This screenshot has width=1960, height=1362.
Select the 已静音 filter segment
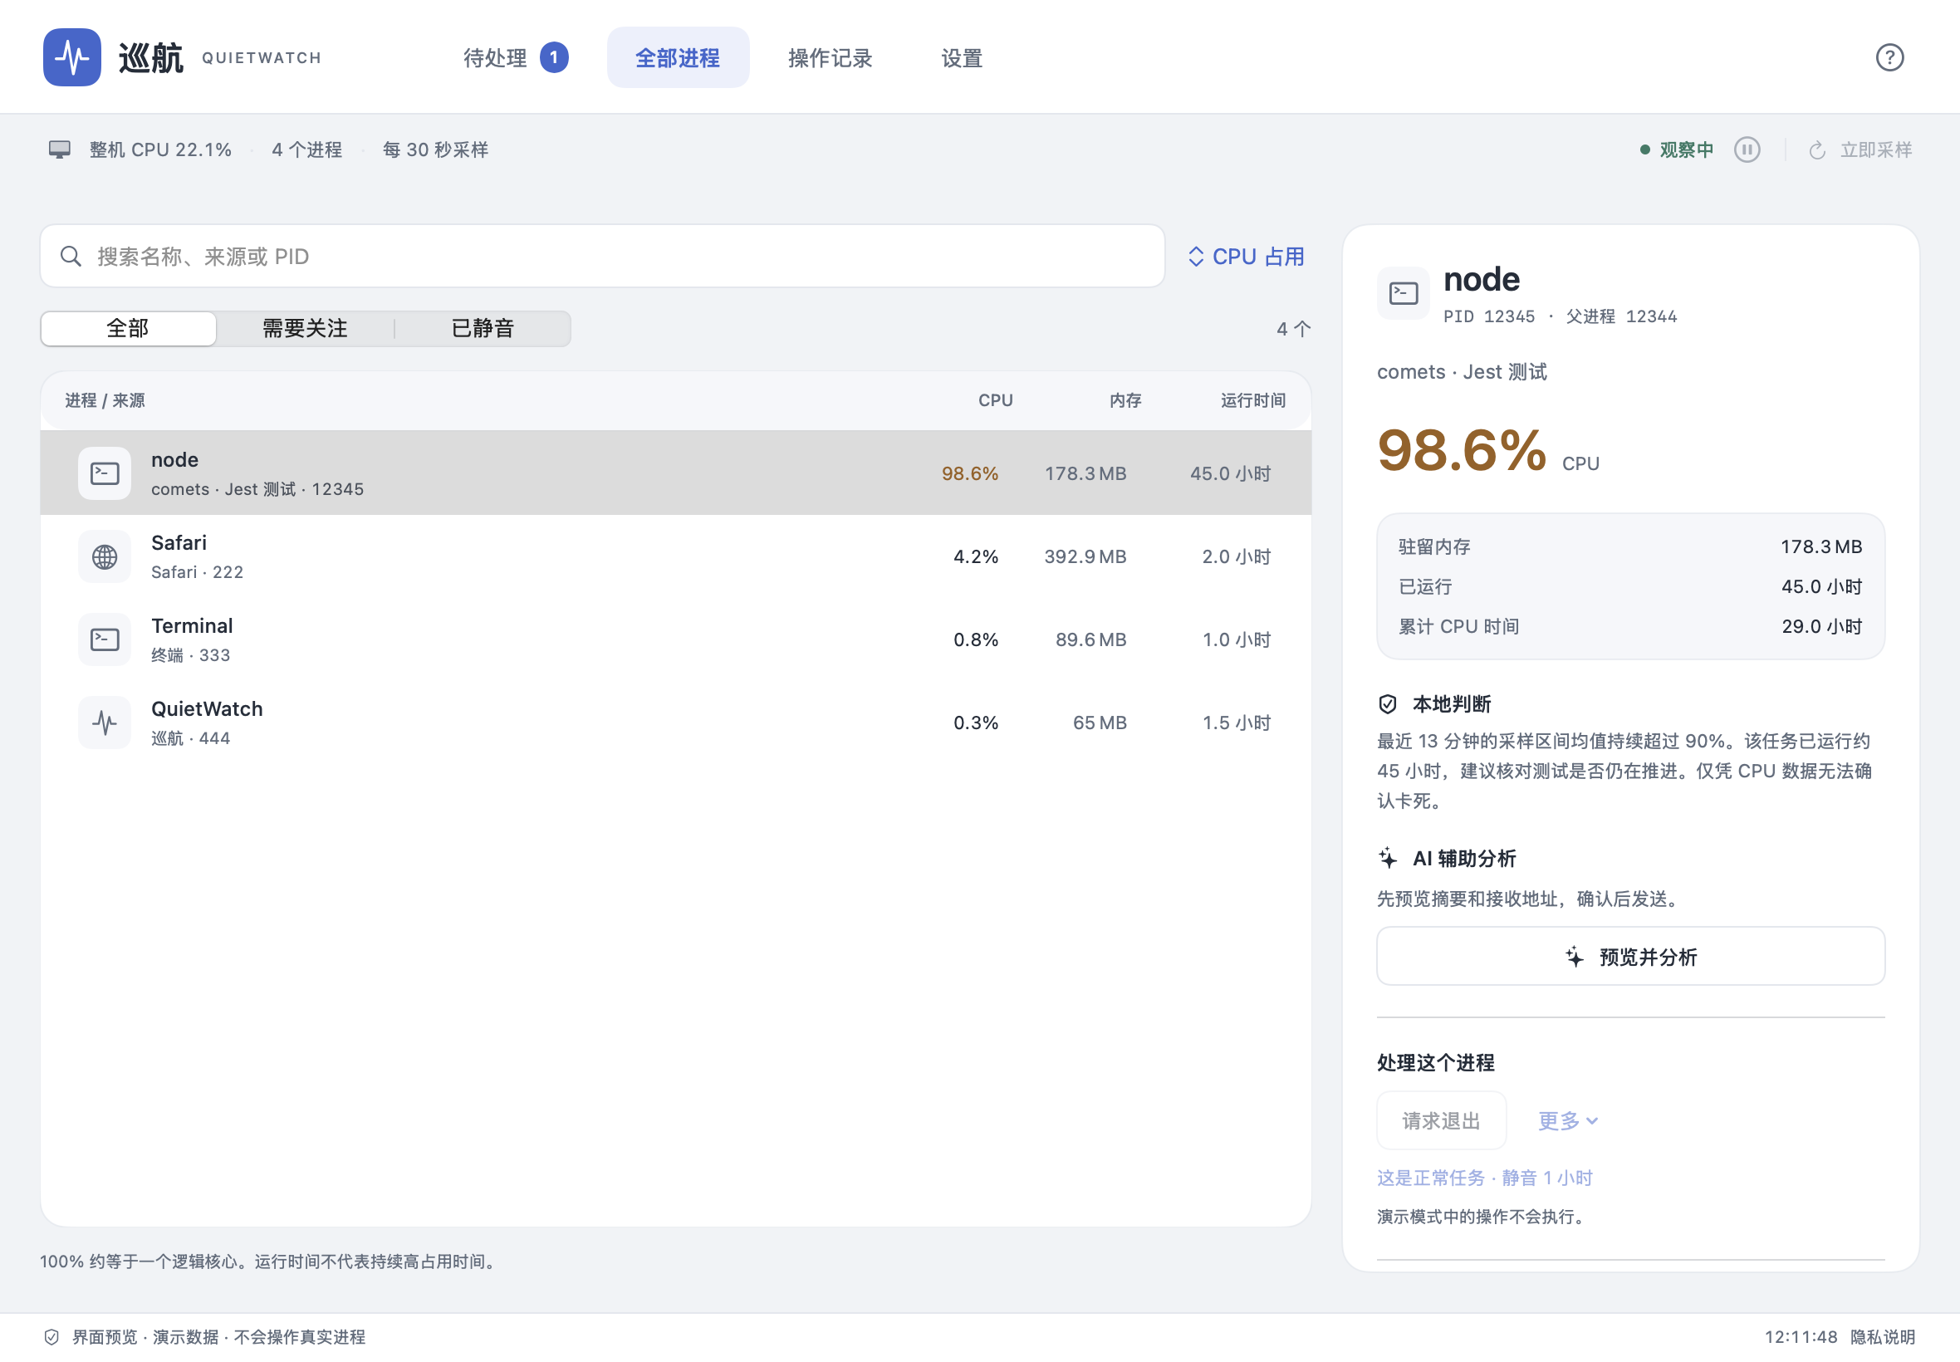[x=483, y=329]
